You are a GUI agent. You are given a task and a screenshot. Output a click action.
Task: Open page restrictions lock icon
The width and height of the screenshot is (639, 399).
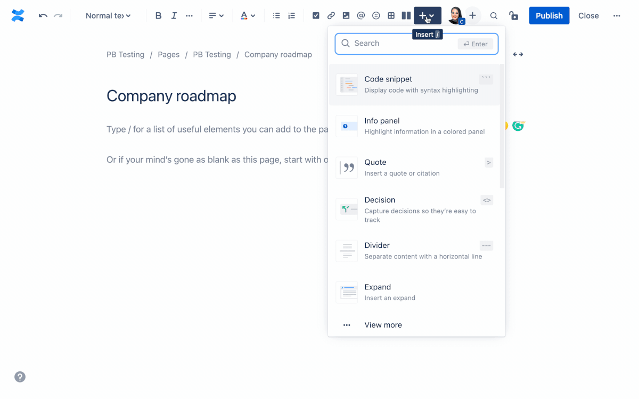pos(513,16)
